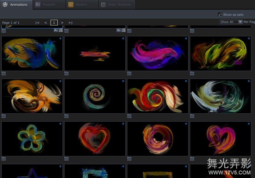Select the small red-orange horizontal streak thumbnail
Screen dimensions: 255x178
pos(95,54)
